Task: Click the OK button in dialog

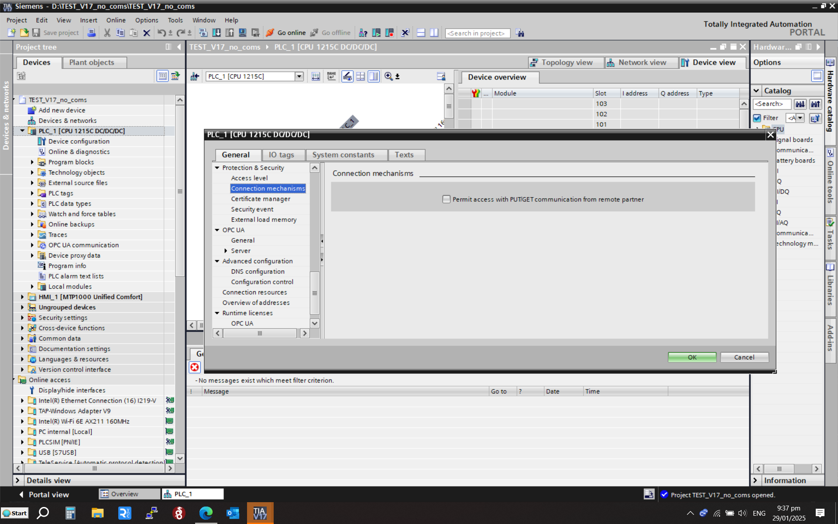Action: (x=692, y=357)
